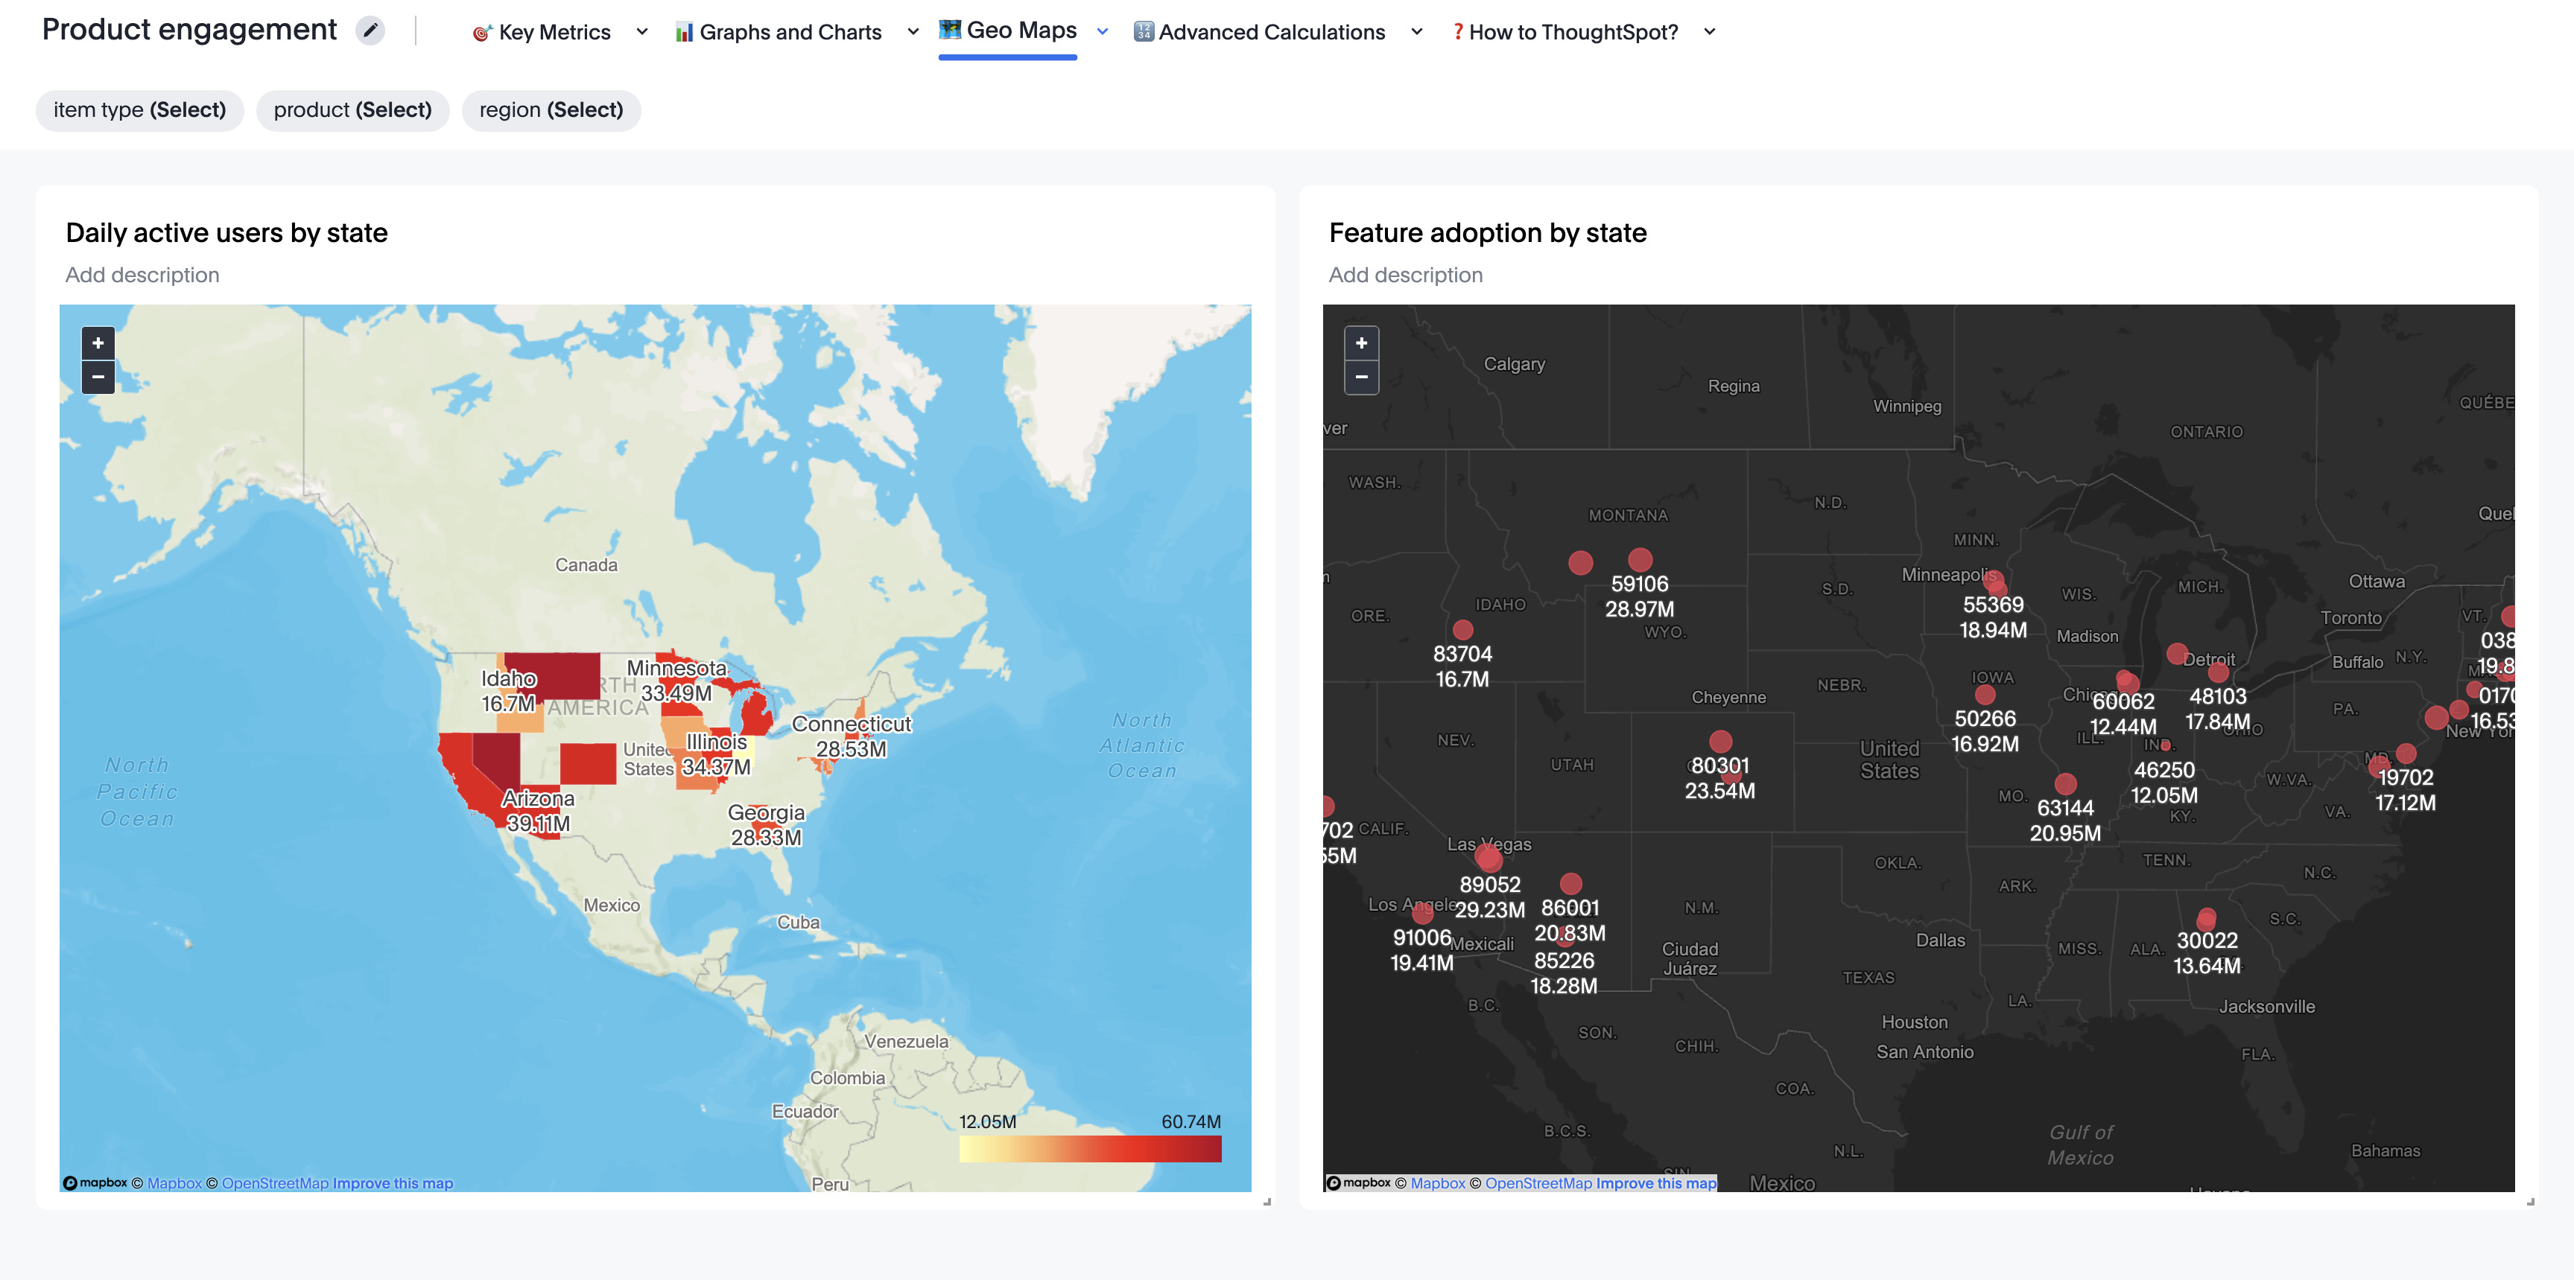This screenshot has height=1280, width=2574.
Task: Click the mapbox logo on right map
Action: click(1358, 1183)
